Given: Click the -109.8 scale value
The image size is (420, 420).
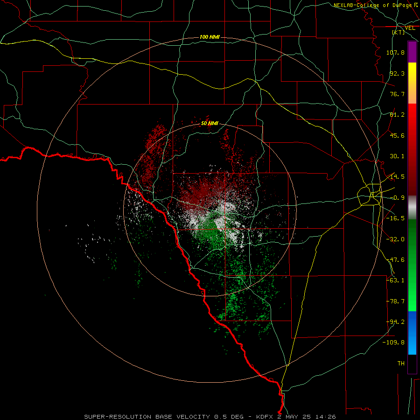Looking at the screenshot, I should coord(393,343).
